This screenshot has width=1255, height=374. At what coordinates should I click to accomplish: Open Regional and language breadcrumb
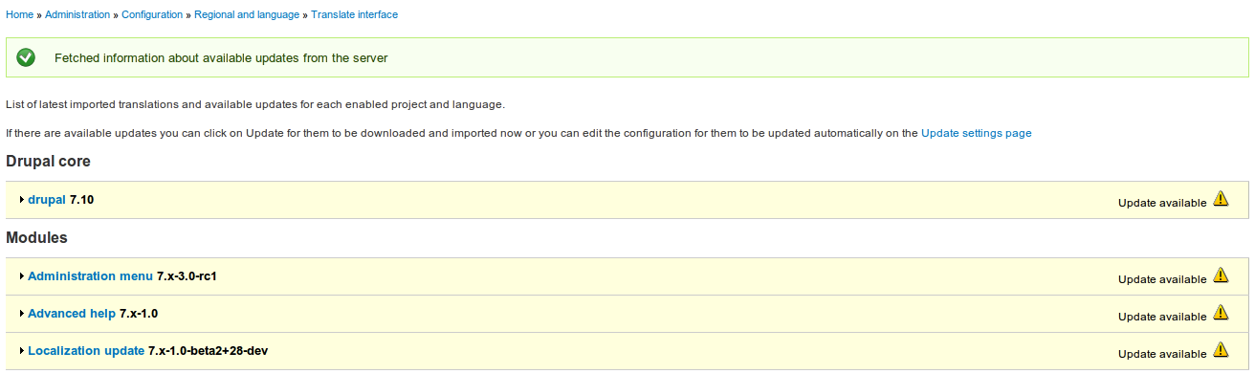(x=248, y=14)
